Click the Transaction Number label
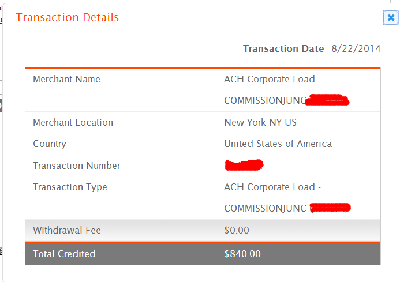Screen dimensions: 400x282 click(77, 166)
